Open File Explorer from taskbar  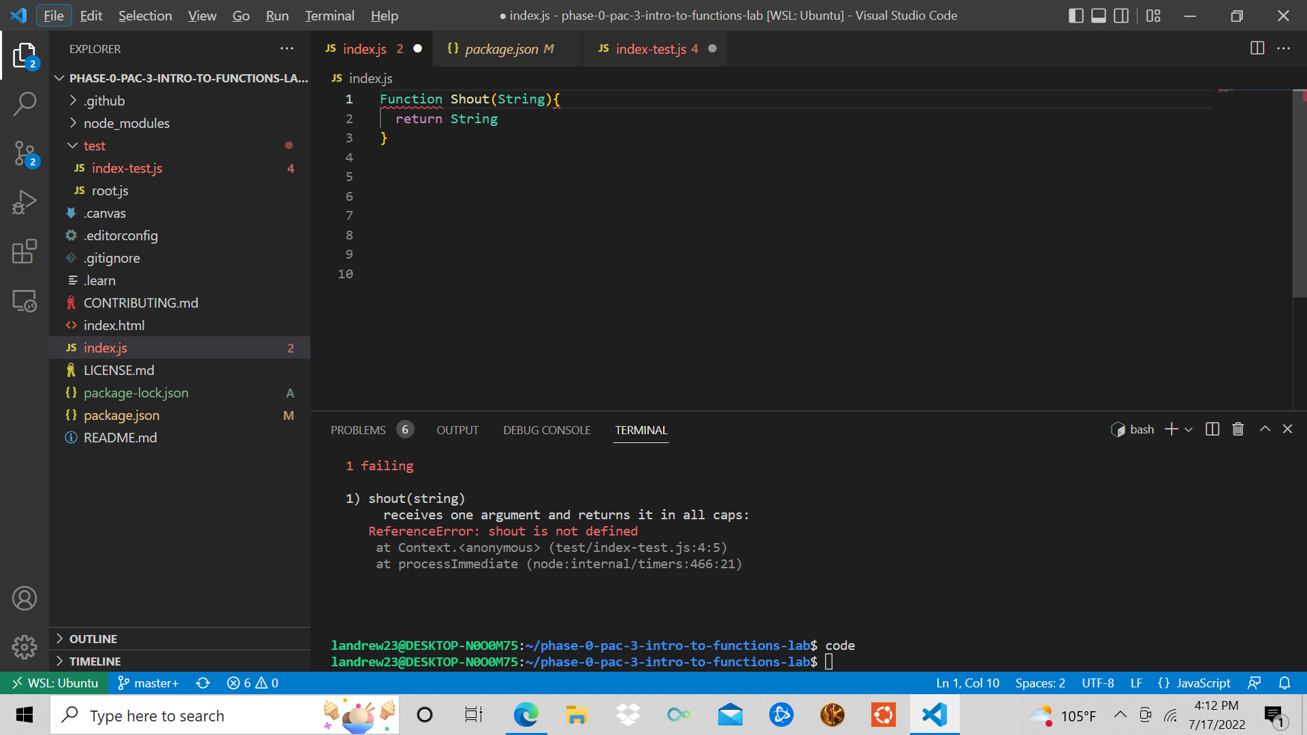tap(577, 715)
